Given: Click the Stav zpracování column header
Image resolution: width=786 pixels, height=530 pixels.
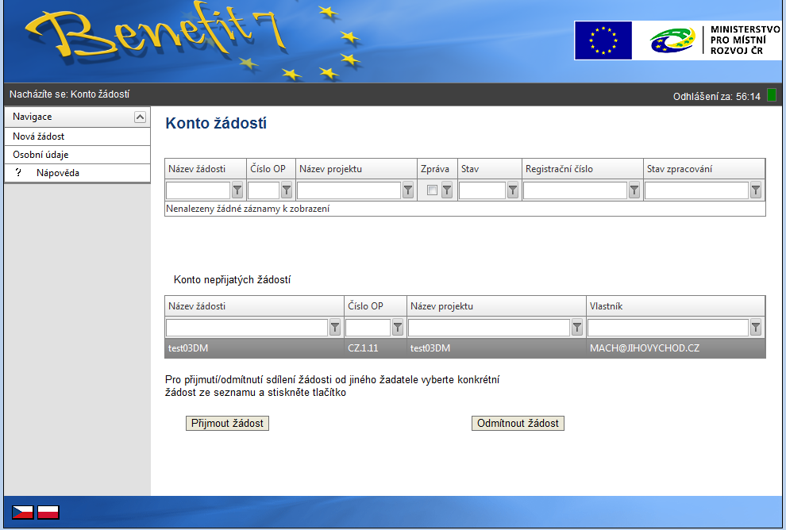Looking at the screenshot, I should [x=704, y=169].
